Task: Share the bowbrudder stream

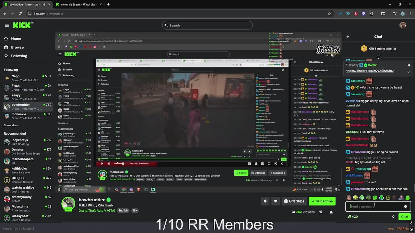Action: tap(321, 212)
